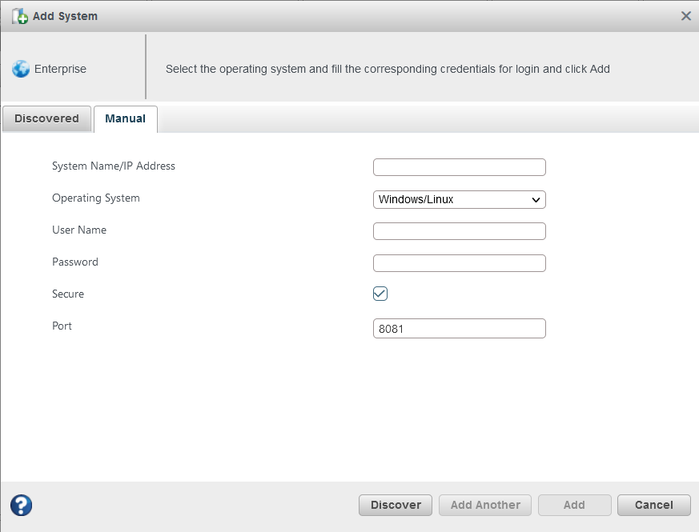Click the Operating System field label
The width and height of the screenshot is (699, 532).
point(96,198)
